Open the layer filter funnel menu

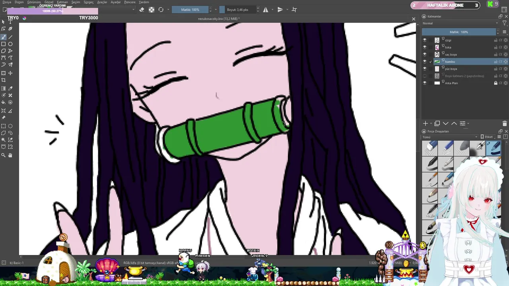(504, 23)
